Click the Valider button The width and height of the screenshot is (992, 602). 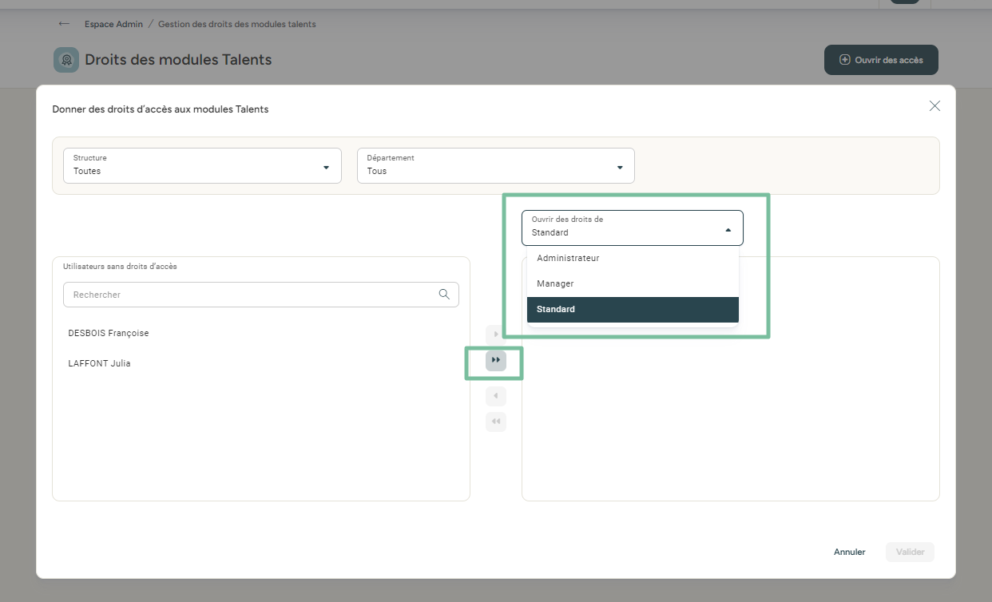tap(910, 552)
